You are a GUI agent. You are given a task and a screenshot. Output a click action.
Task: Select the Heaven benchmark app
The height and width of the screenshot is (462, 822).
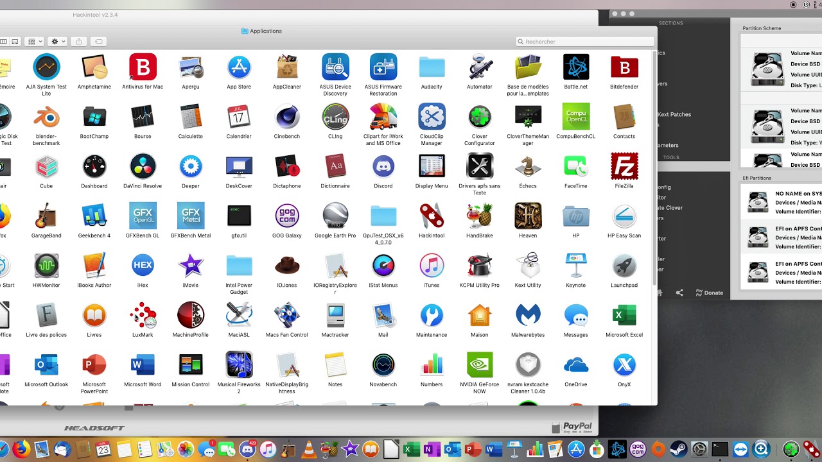(528, 216)
